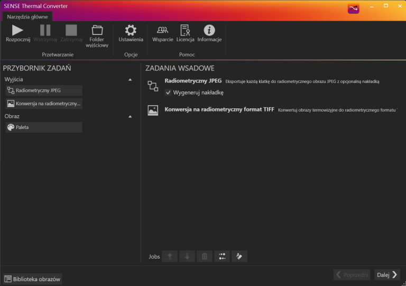Image resolution: width=406 pixels, height=286 pixels.
Task: Collapse the Obraz section
Action: click(x=130, y=116)
